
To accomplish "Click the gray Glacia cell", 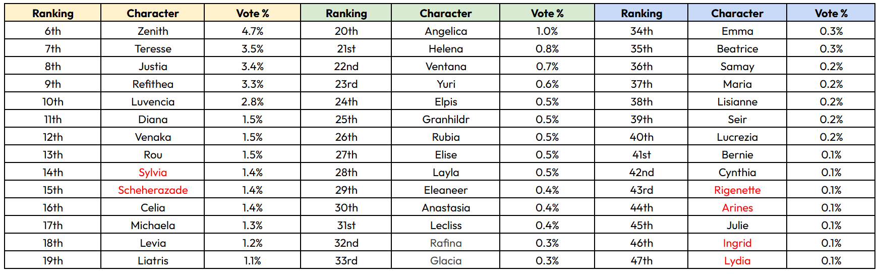I will click(x=446, y=260).
